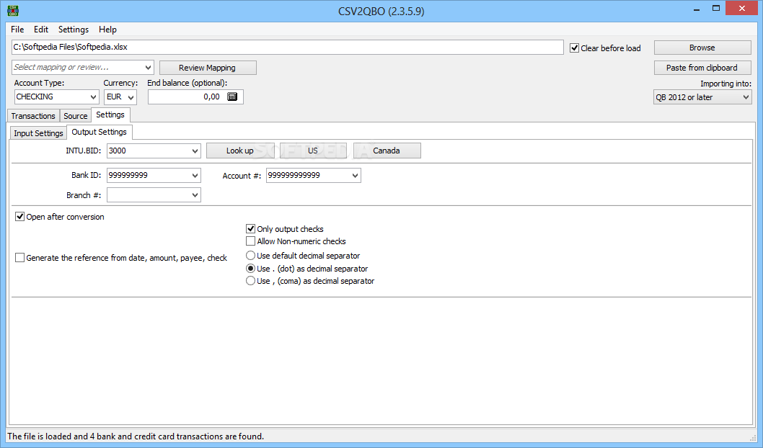The height and width of the screenshot is (448, 763).
Task: Click the Look up button
Action: (240, 151)
